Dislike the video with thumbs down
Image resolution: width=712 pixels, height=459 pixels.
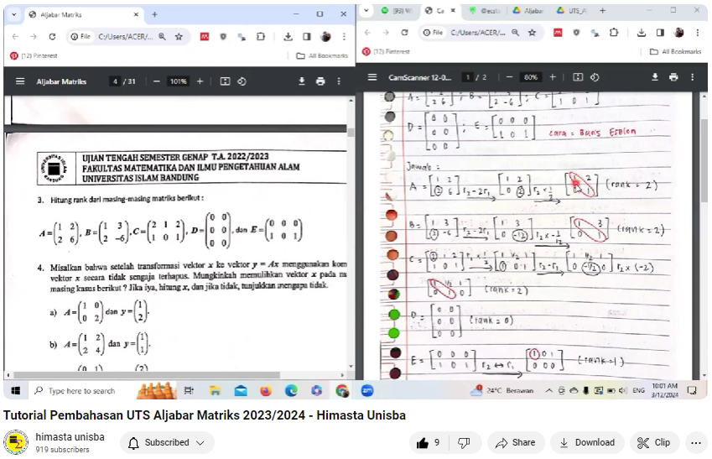pos(464,442)
